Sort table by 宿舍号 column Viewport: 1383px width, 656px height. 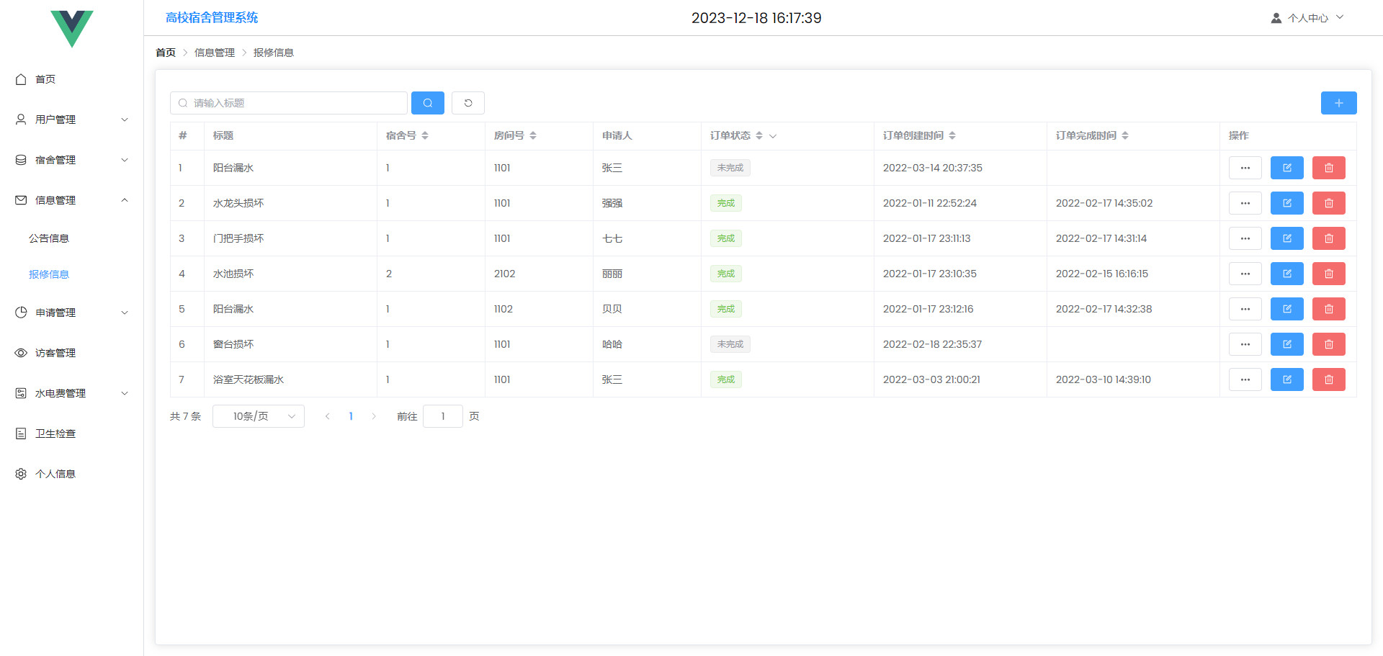coord(425,135)
